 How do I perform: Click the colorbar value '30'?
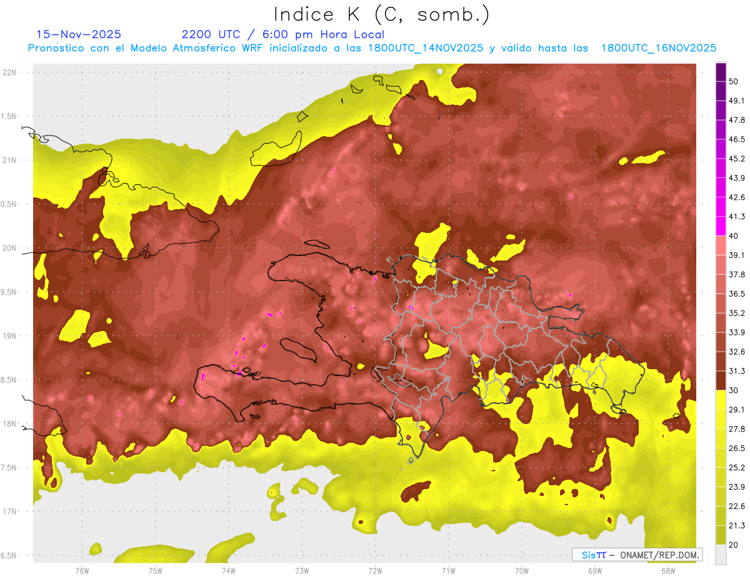(734, 390)
